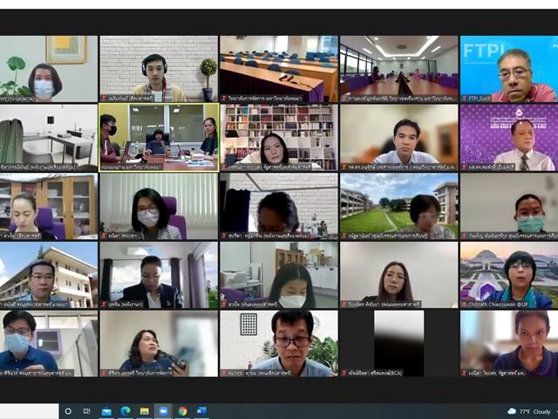Open Google Chrome from taskbar

182,411
